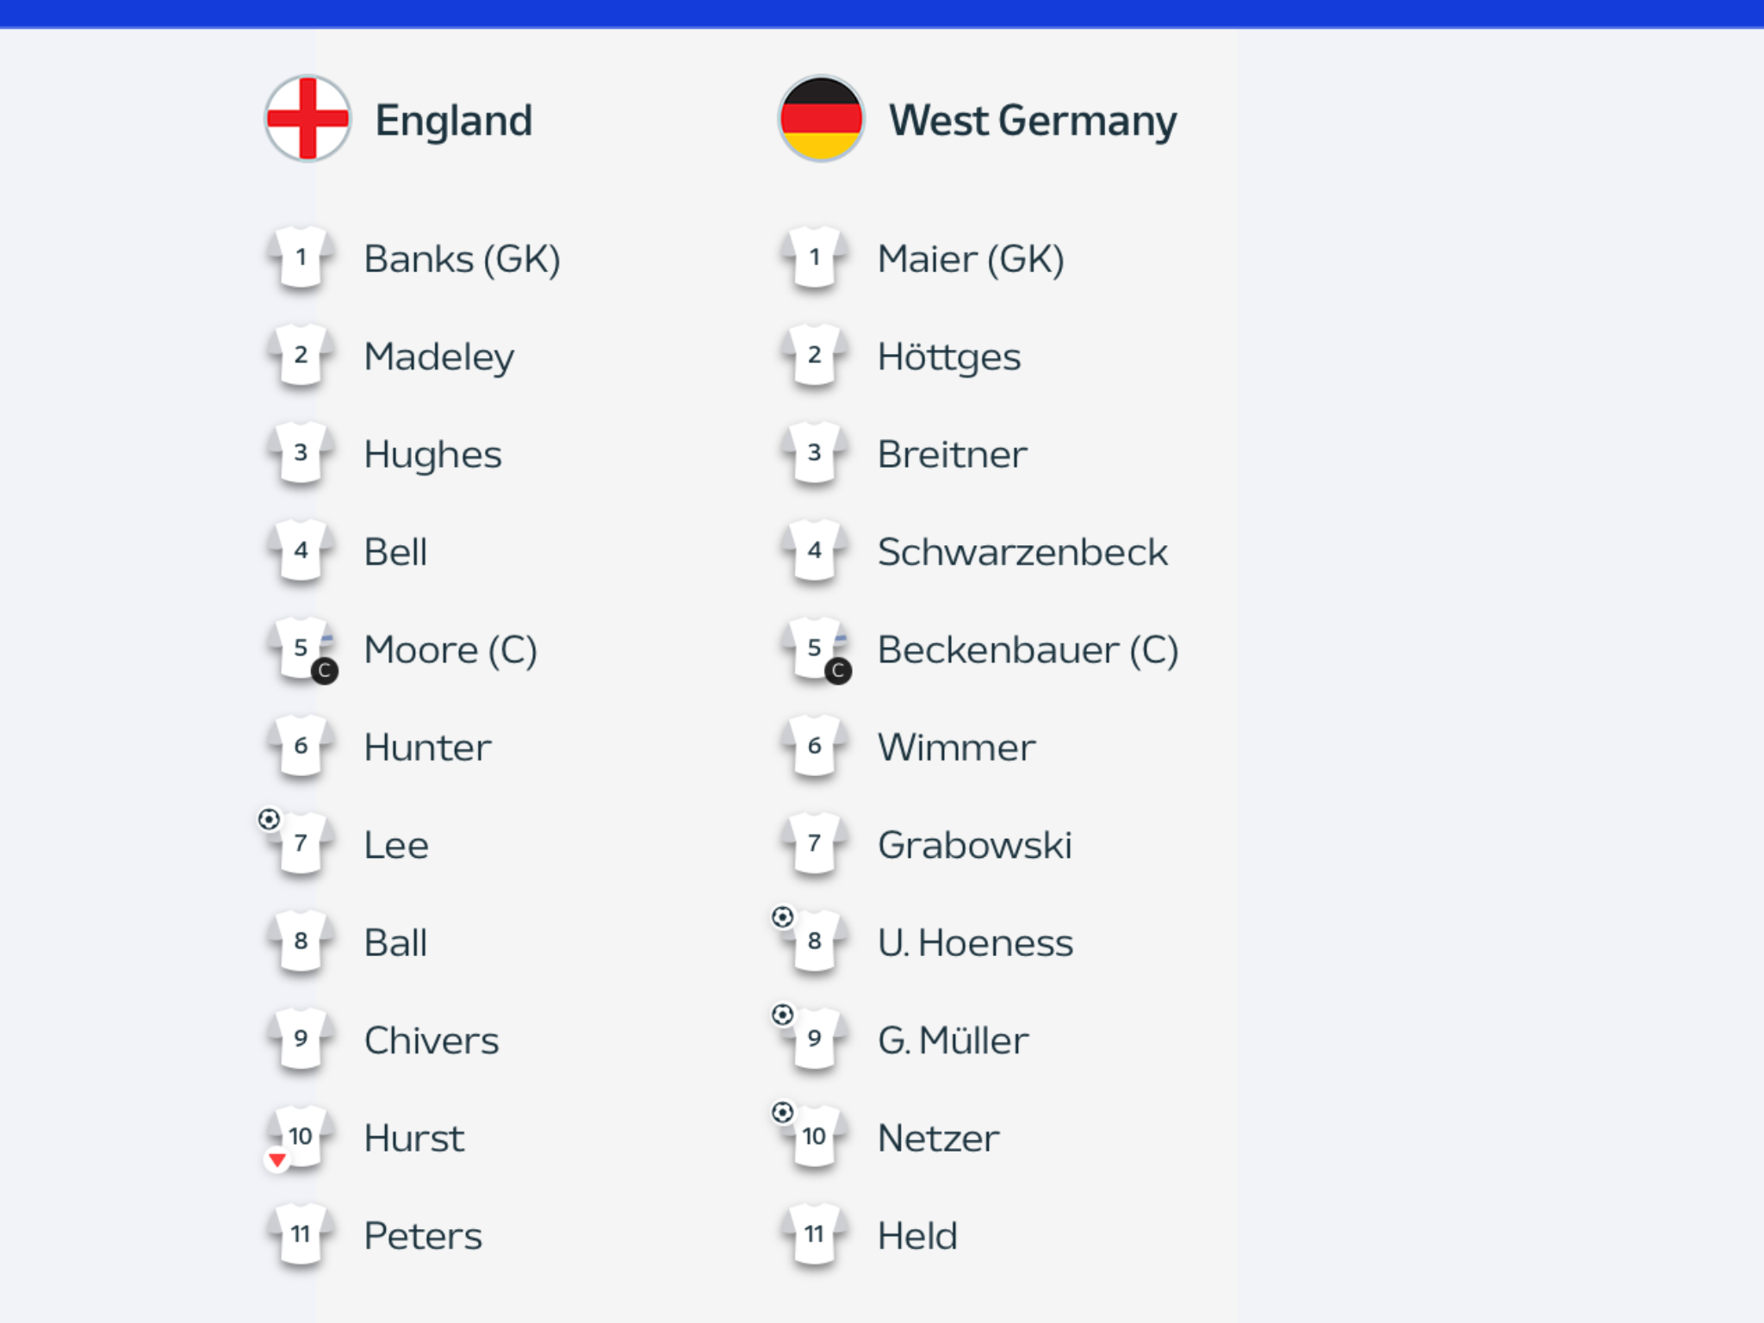Select player Banks (GK)
1764x1323 pixels.
pos(462,258)
